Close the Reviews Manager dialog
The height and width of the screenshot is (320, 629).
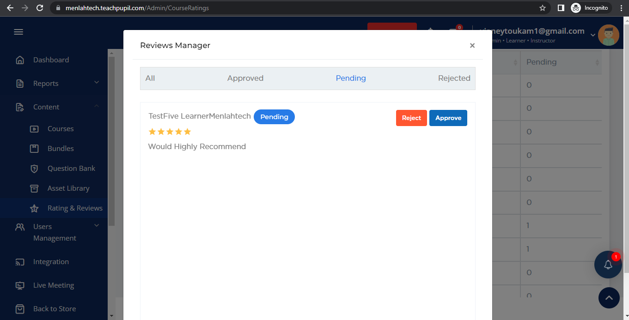point(472,46)
